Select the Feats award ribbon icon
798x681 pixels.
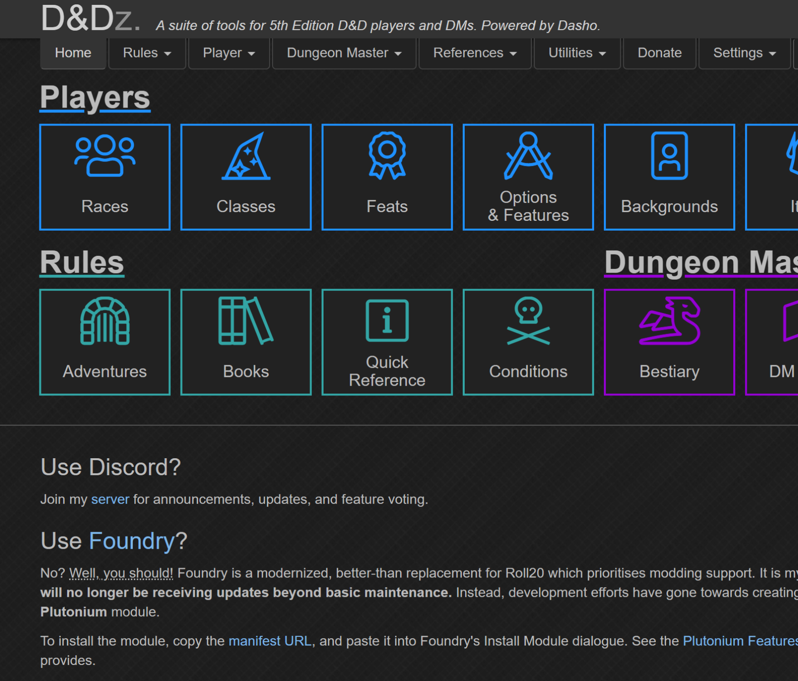[x=387, y=156]
